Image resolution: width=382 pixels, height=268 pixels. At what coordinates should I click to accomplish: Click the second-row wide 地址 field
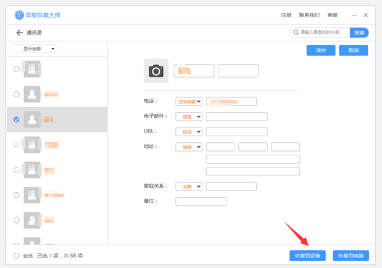coord(253,159)
